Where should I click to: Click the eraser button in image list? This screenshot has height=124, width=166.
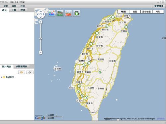coord(30,72)
